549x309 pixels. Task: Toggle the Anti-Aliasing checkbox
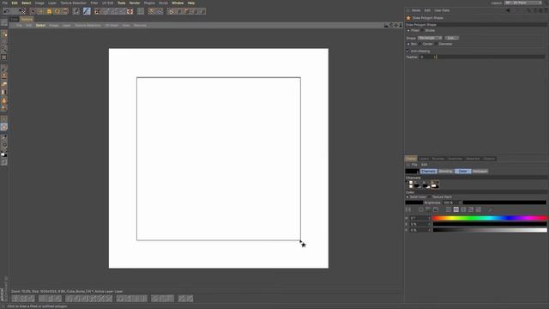point(408,51)
